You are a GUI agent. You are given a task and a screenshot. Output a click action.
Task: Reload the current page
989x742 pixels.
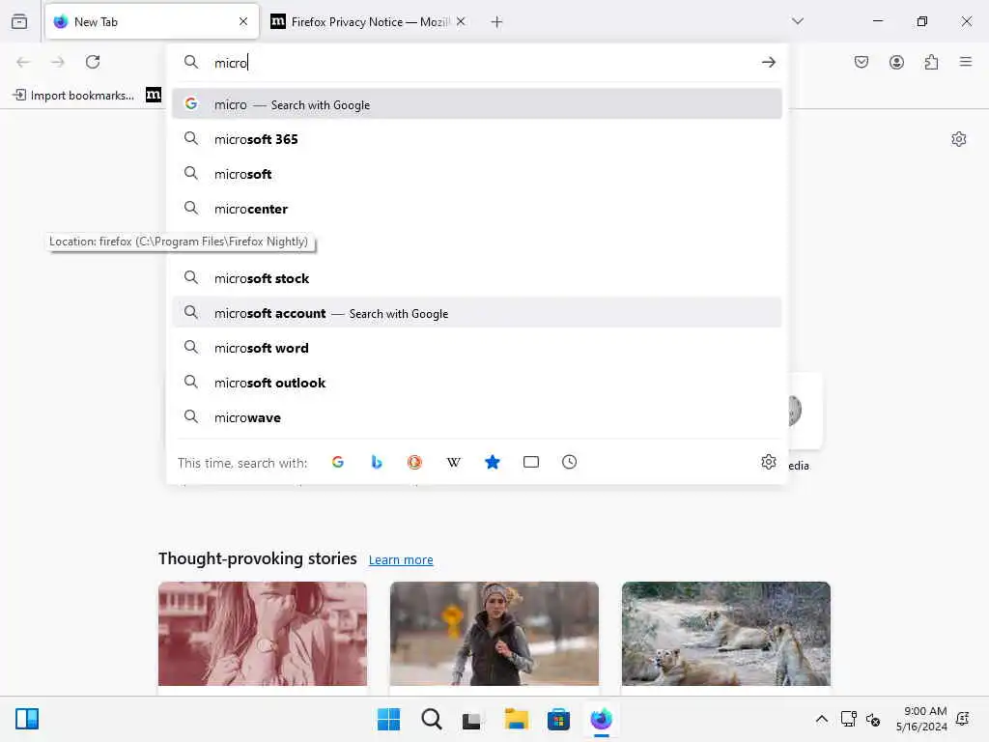click(93, 62)
